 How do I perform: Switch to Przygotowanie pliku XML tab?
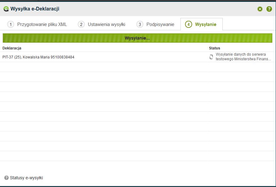42,24
